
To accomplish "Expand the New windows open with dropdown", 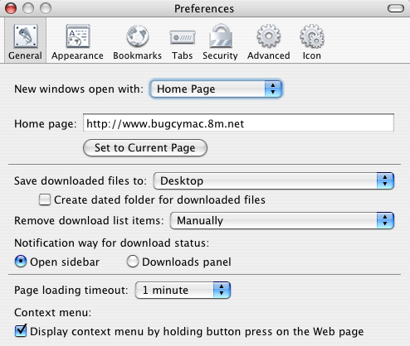I will tap(216, 89).
